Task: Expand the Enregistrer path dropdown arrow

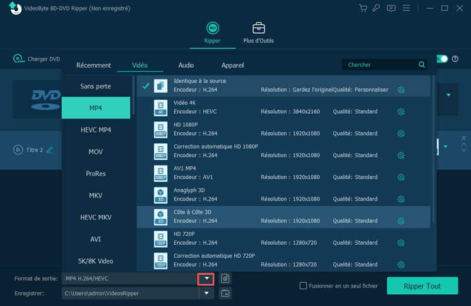Action: click(x=206, y=293)
